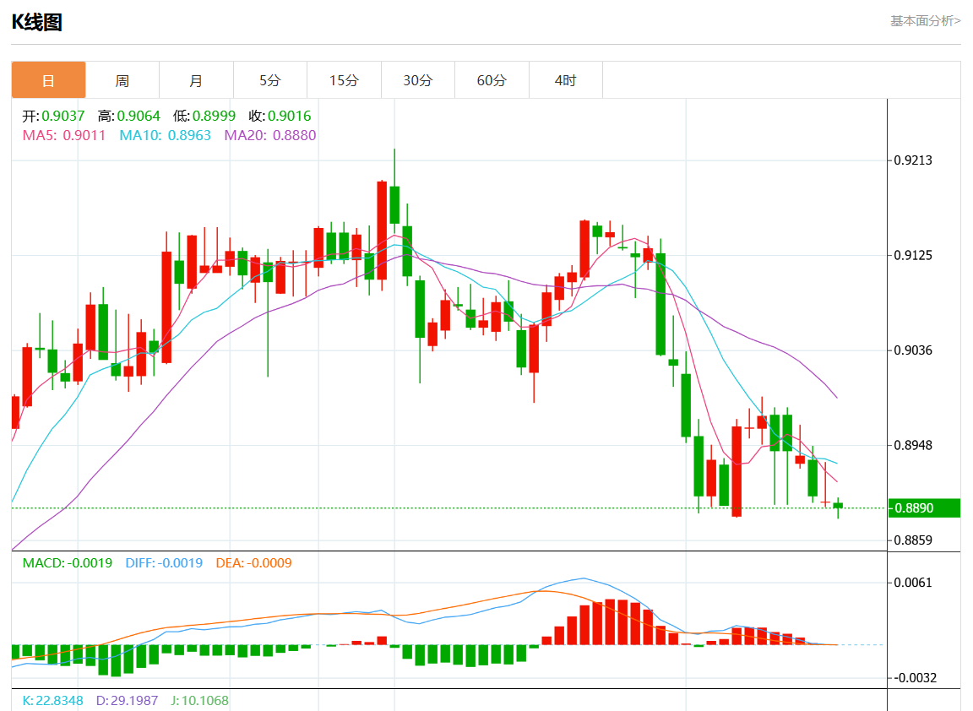Click the MA10: 0.8963 label
Screen dimensions: 973x711
click(165, 135)
